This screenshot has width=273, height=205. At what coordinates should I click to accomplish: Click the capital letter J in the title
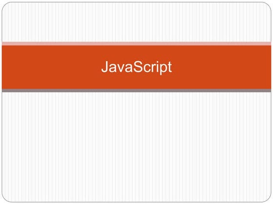105,66
